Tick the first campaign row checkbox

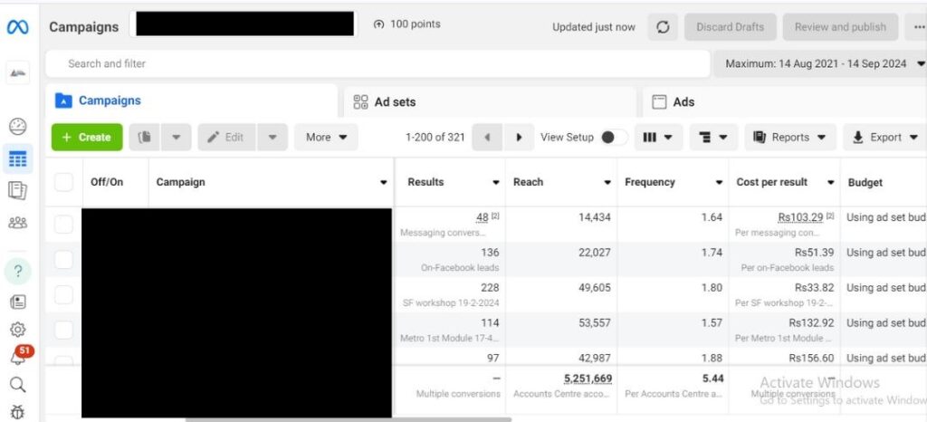coord(63,225)
